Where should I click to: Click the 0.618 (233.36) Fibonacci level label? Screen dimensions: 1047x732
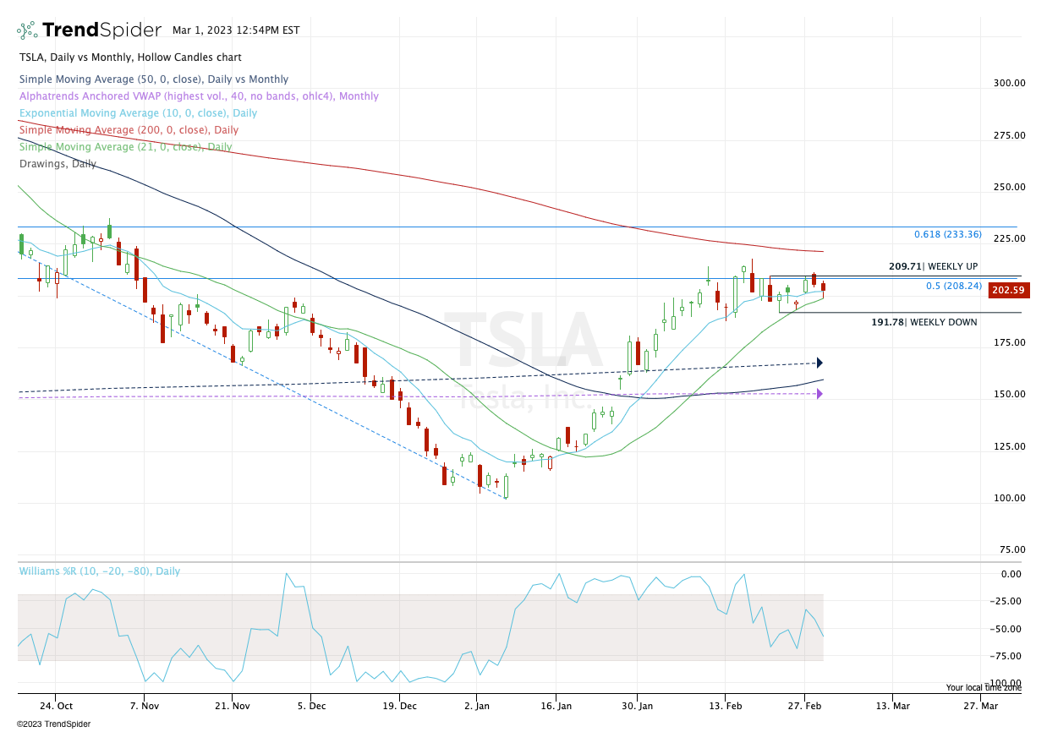click(947, 234)
